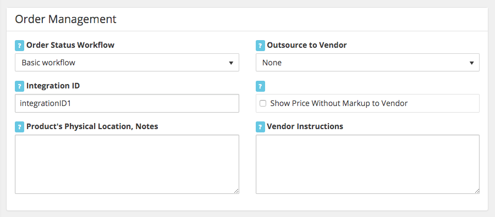The width and height of the screenshot is (495, 217).
Task: View help for Vendor Instructions
Action: point(260,127)
